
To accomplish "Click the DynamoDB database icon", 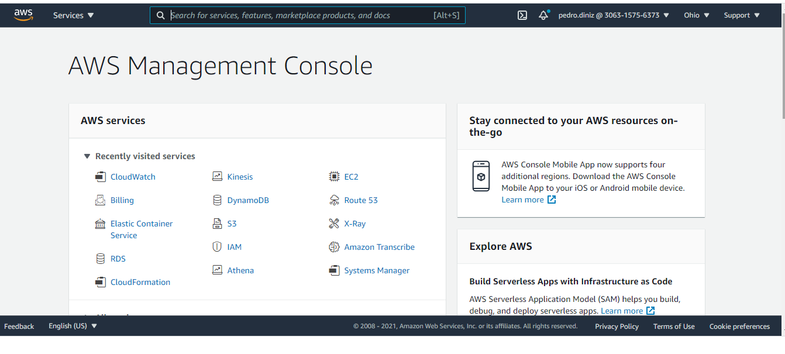I will 217,200.
